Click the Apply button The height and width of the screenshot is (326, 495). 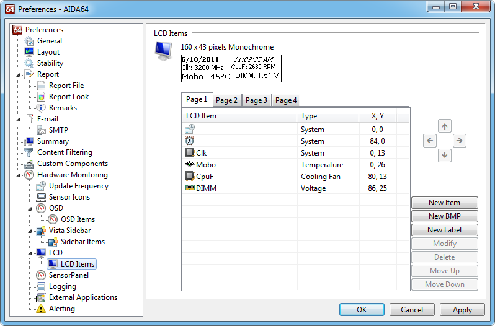(x=462, y=310)
